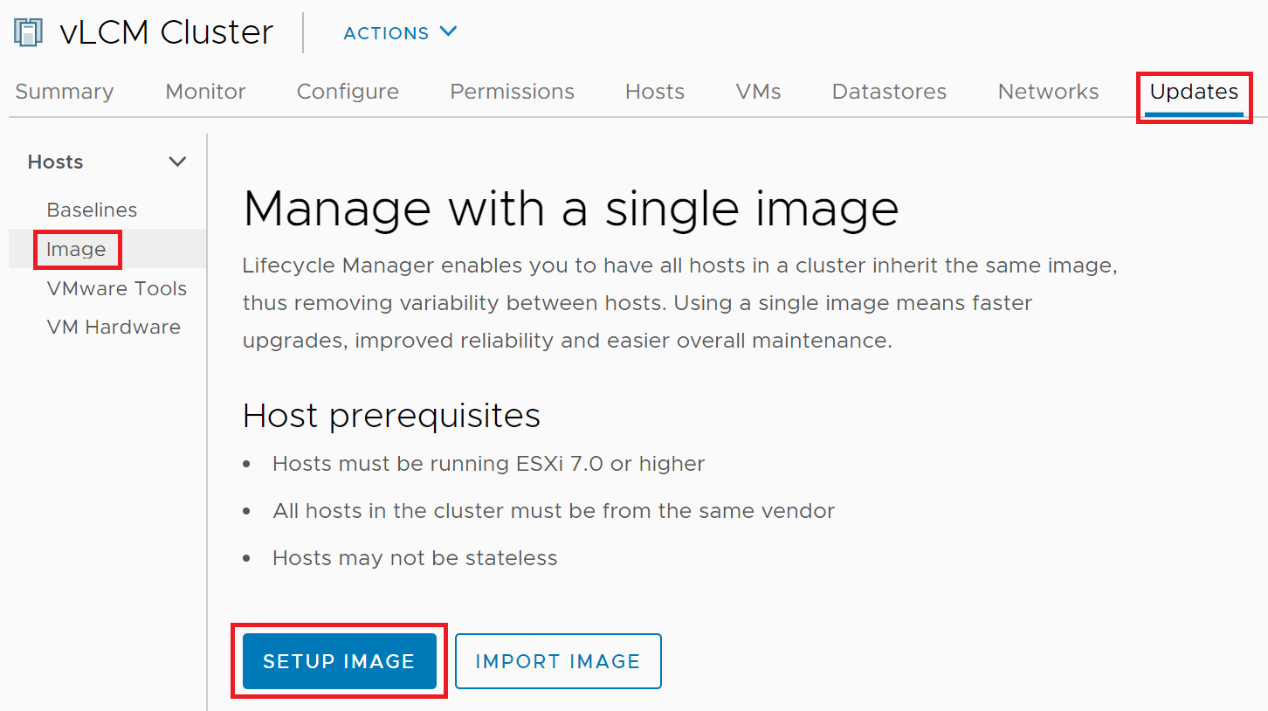Image resolution: width=1268 pixels, height=711 pixels.
Task: Open the Actions dropdown menu
Action: click(x=400, y=33)
